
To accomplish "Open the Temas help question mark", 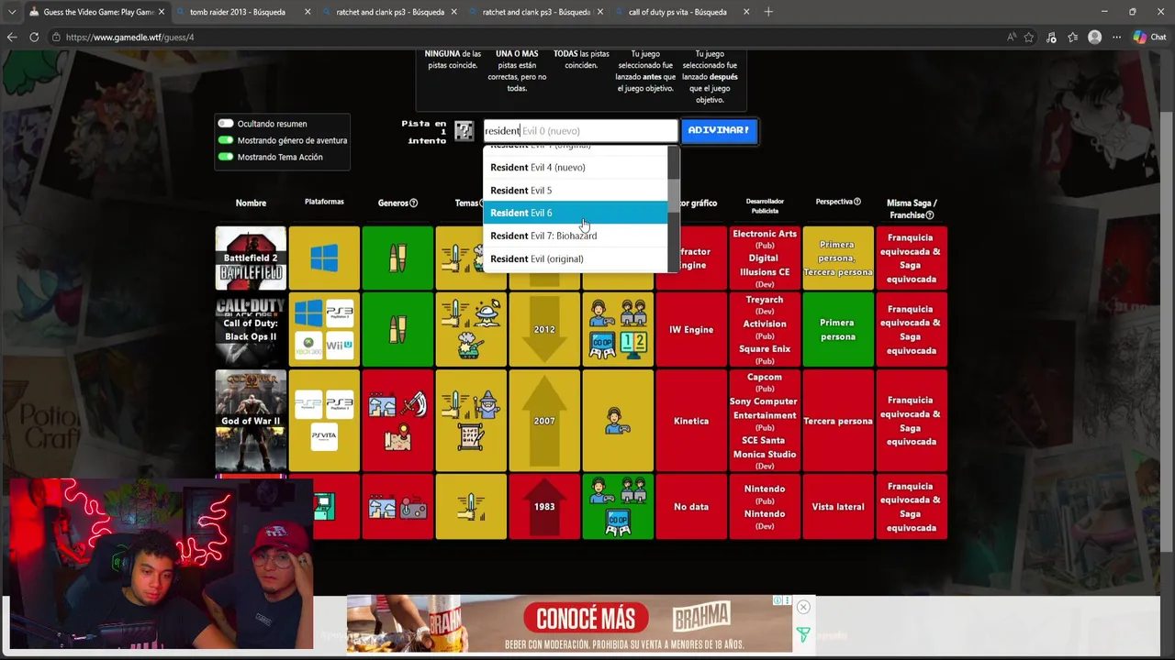I will pyautogui.click(x=482, y=203).
